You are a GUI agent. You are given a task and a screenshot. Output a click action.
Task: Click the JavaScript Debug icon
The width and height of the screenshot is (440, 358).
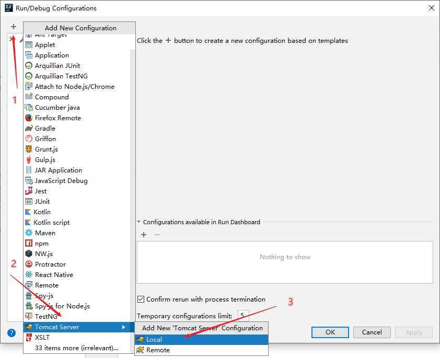click(x=29, y=181)
